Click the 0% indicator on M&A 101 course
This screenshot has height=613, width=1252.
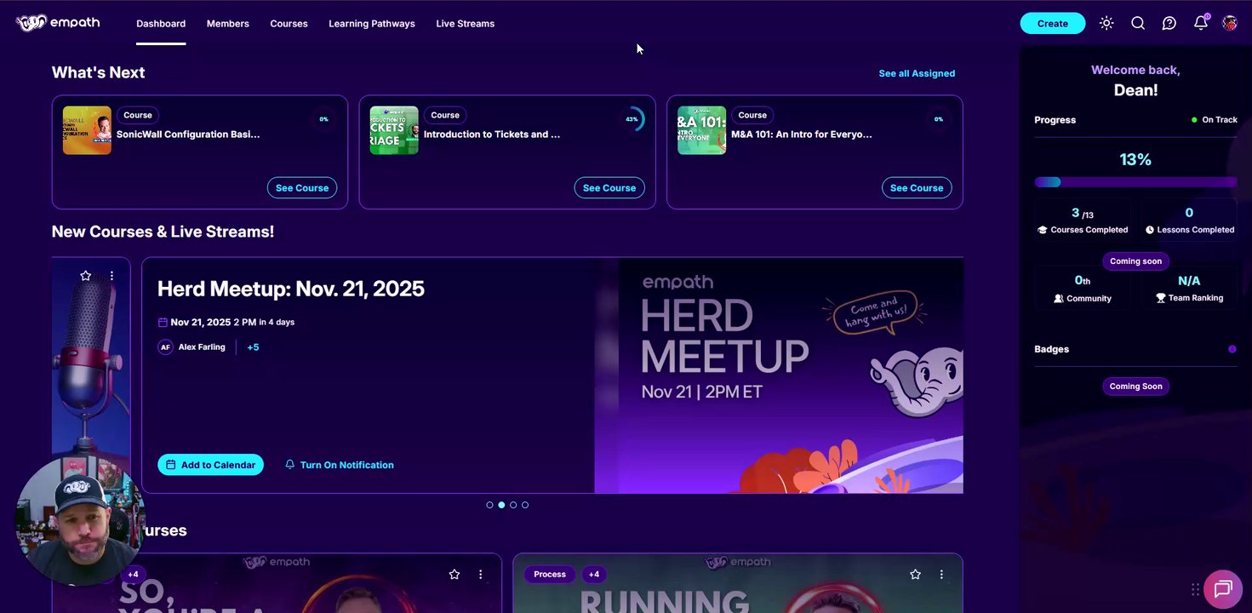point(939,119)
